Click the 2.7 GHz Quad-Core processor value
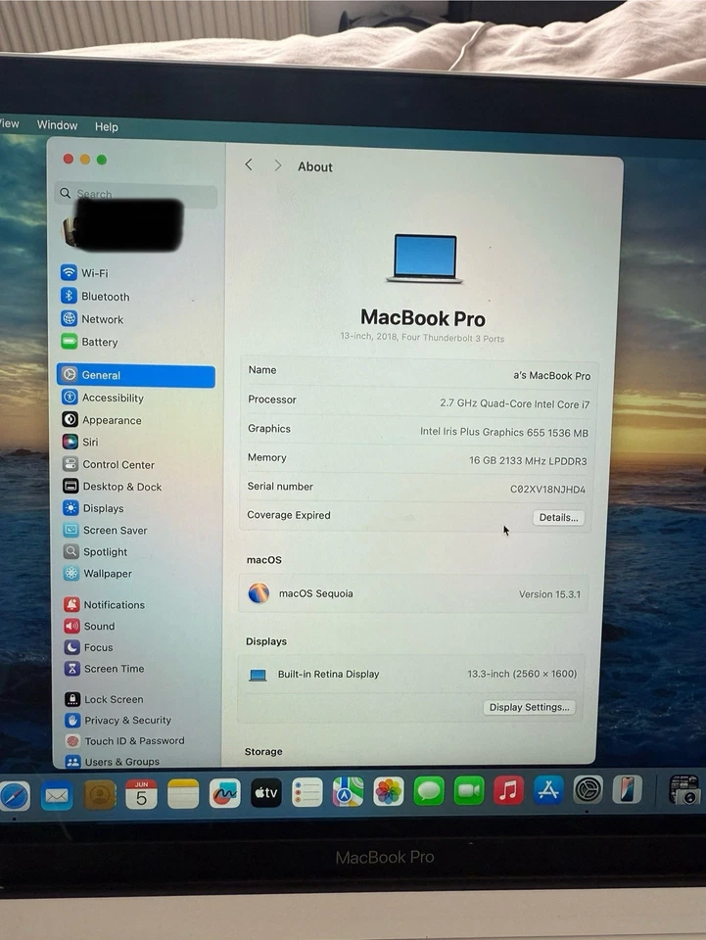Screen dimensions: 706x940 (x=515, y=403)
